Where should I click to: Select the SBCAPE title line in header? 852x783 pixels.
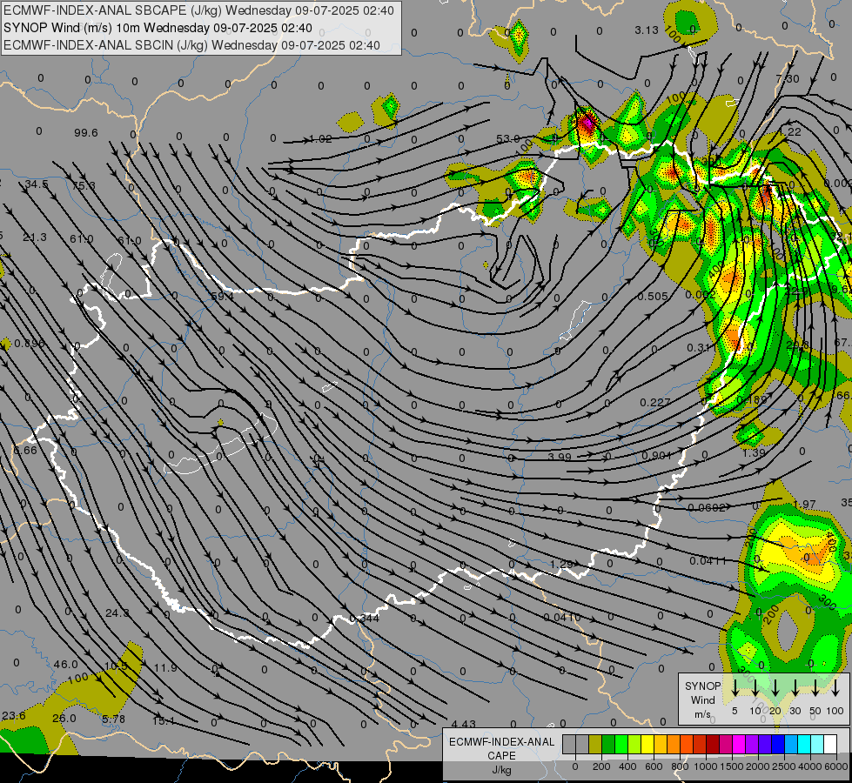[x=199, y=10]
